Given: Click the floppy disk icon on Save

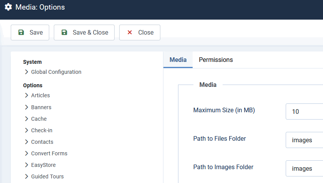Looking at the screenshot, I should coord(21,33).
